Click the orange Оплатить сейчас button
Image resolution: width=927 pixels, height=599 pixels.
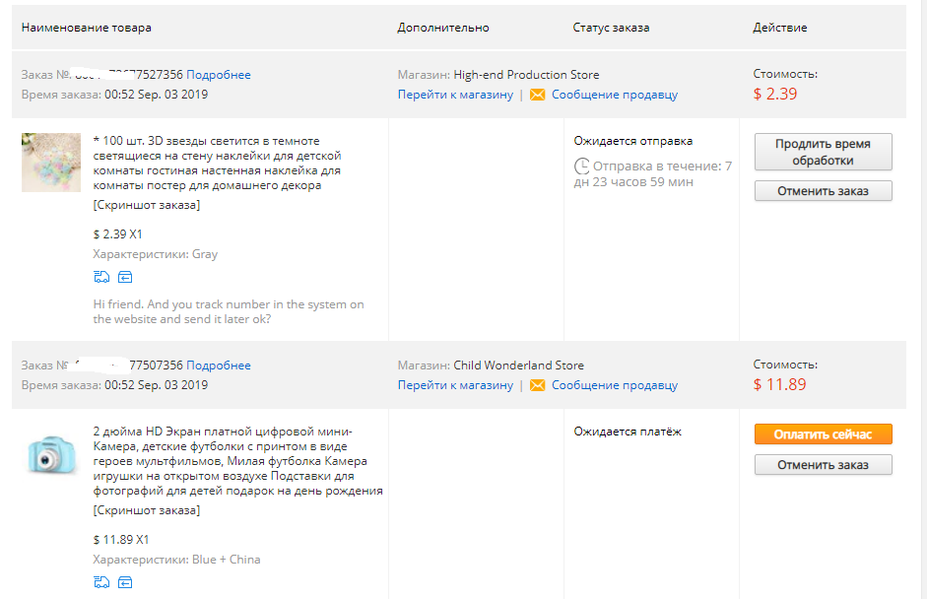point(823,434)
